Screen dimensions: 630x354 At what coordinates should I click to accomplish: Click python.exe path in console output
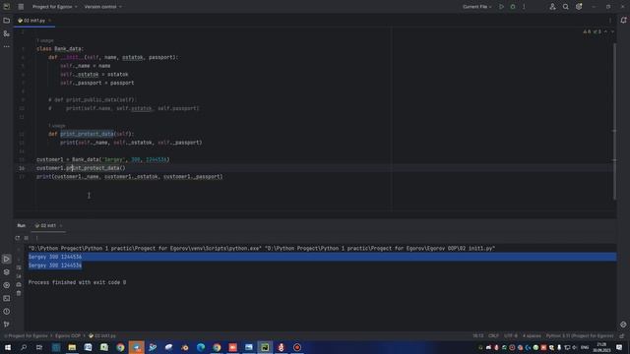pyautogui.click(x=145, y=249)
